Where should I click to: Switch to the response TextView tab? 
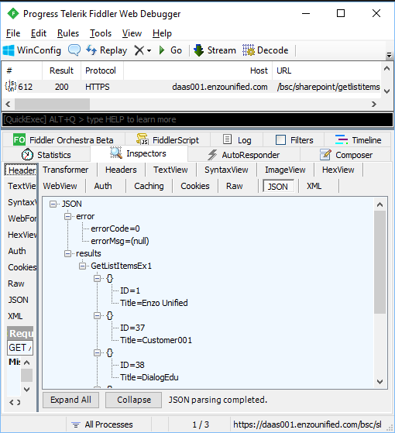[170, 170]
